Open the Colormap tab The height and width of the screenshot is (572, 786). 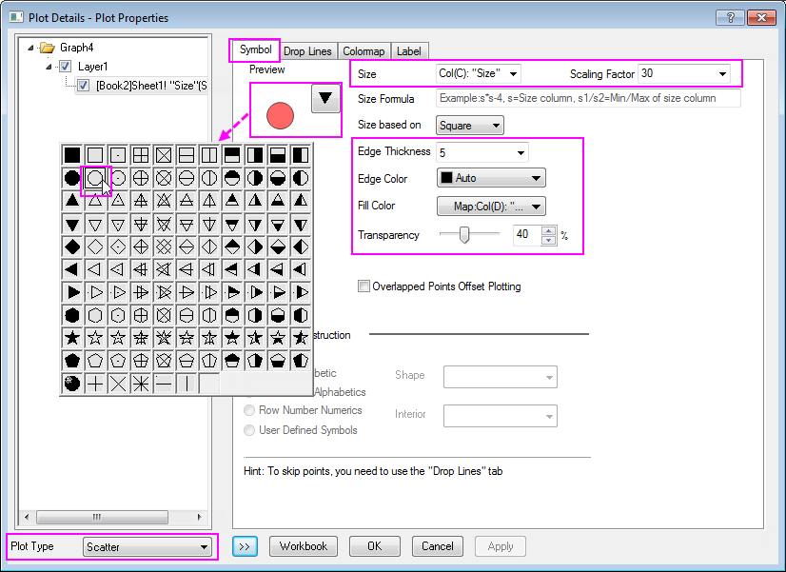tap(364, 51)
